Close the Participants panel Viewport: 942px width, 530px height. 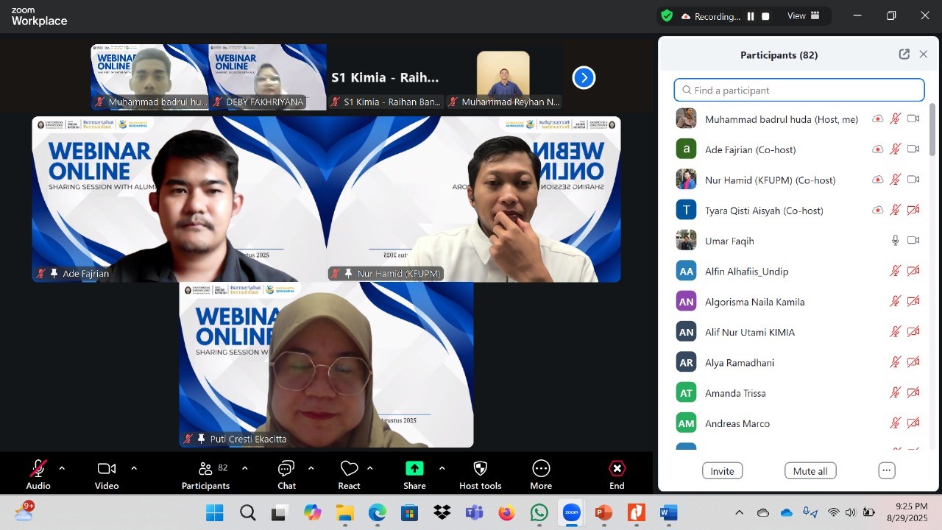[924, 54]
